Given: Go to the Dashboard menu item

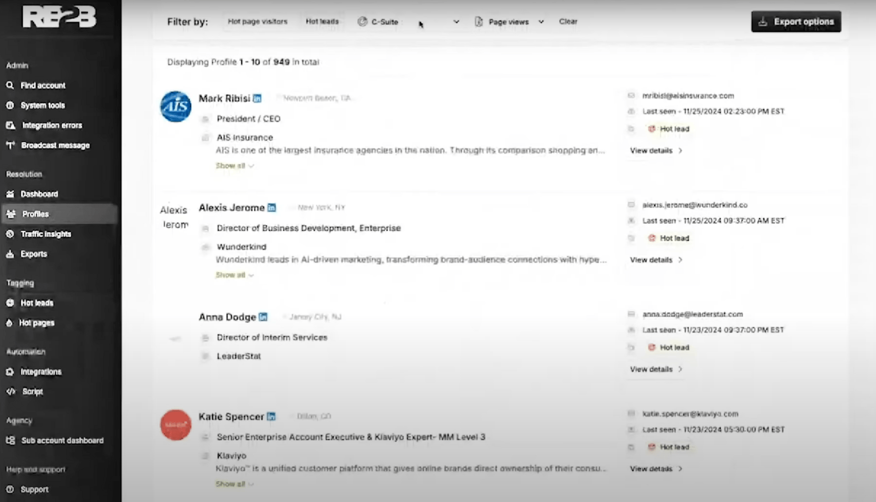Looking at the screenshot, I should (x=39, y=194).
